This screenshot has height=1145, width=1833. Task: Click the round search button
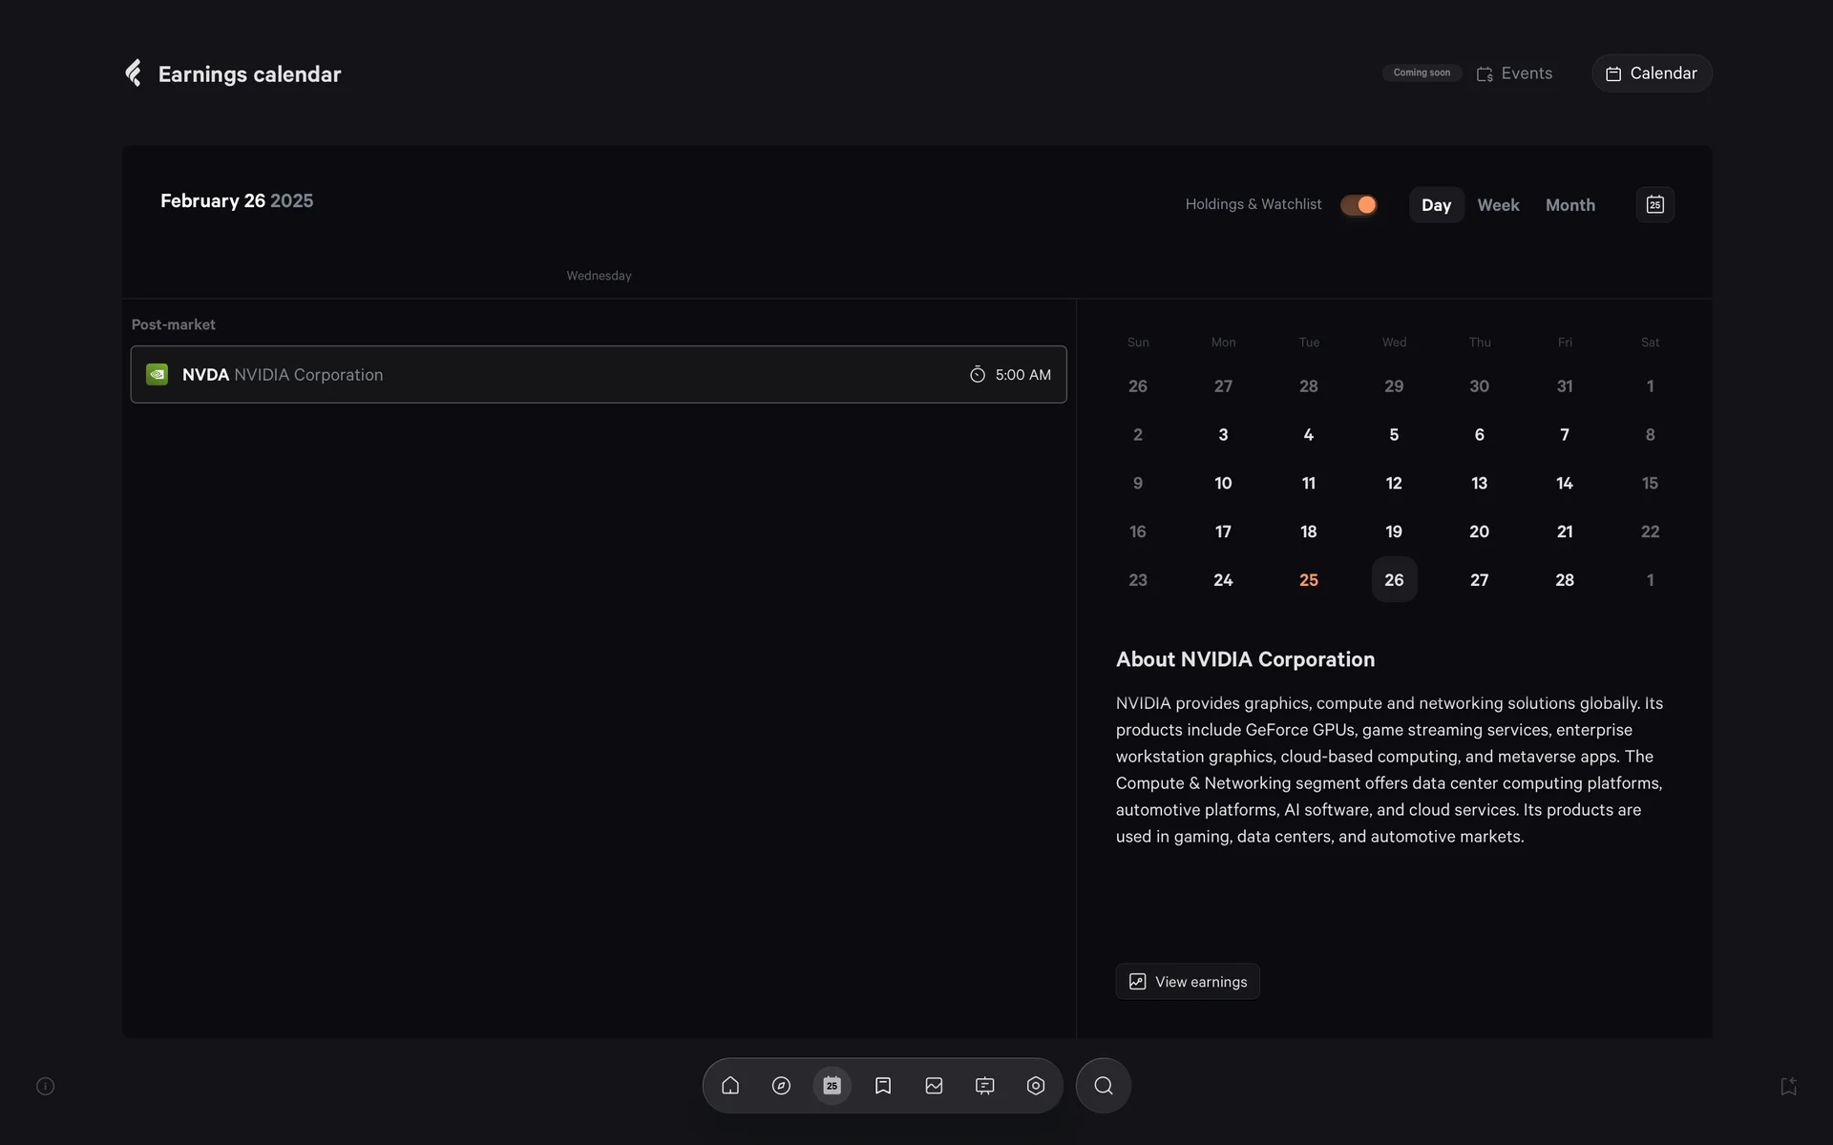[1103, 1086]
